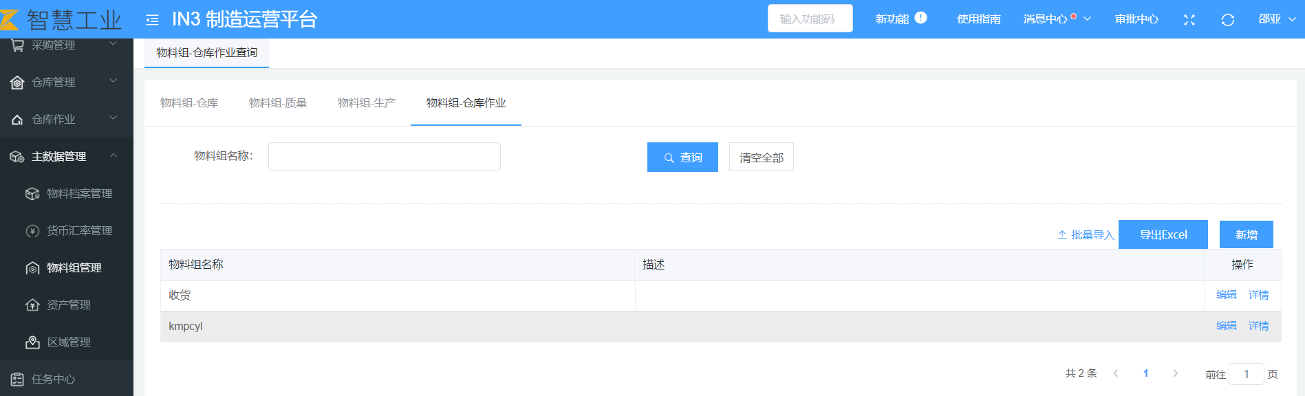The image size is (1305, 396).
Task: Click the 批量导入 upload link
Action: click(x=1086, y=235)
